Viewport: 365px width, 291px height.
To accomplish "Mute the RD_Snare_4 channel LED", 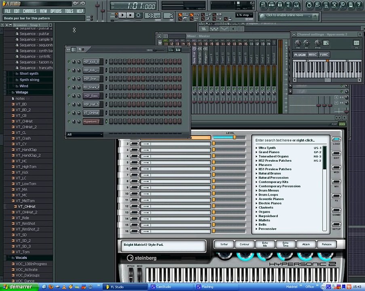I will (x=69, y=87).
